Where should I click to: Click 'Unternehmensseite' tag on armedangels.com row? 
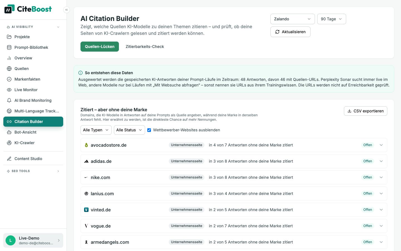(187, 242)
